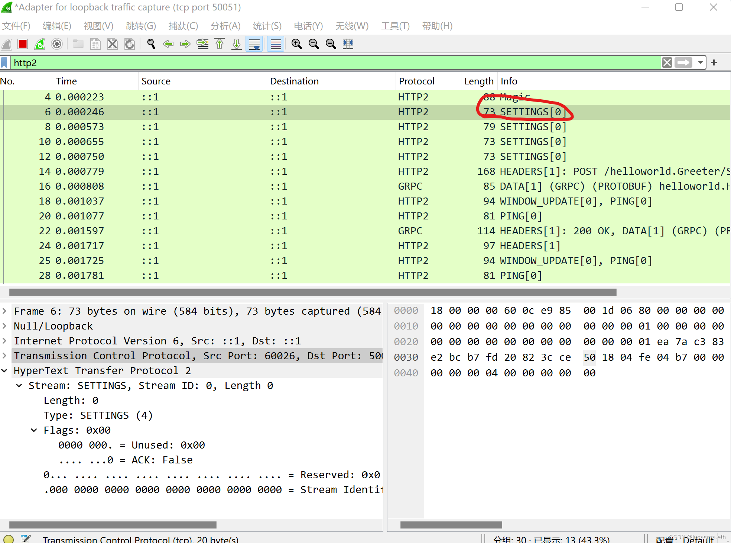731x543 pixels.
Task: Edit capture file properties status icon
Action: tap(25, 539)
